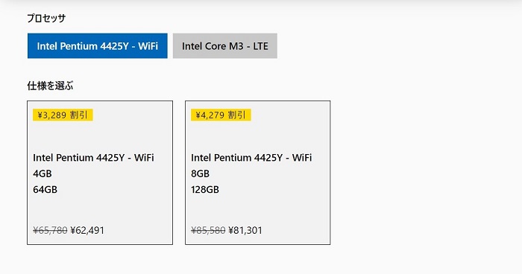
Task: Select the Intel Pentium 4425Y - WiFi processor button
Action: coord(98,46)
